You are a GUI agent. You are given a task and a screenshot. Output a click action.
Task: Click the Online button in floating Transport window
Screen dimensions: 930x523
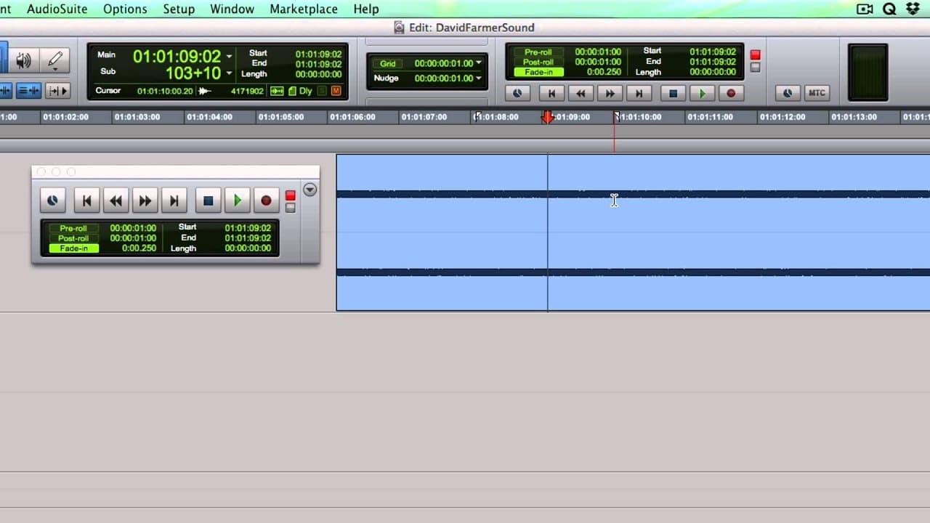click(52, 200)
